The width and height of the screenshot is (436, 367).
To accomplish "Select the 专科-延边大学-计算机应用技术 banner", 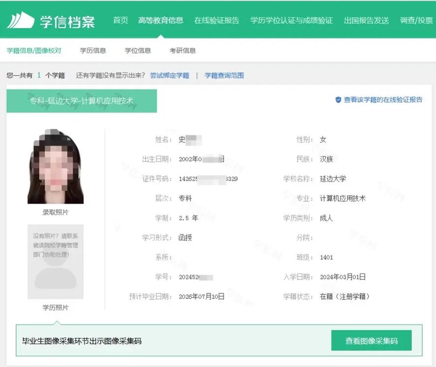I will pyautogui.click(x=82, y=100).
